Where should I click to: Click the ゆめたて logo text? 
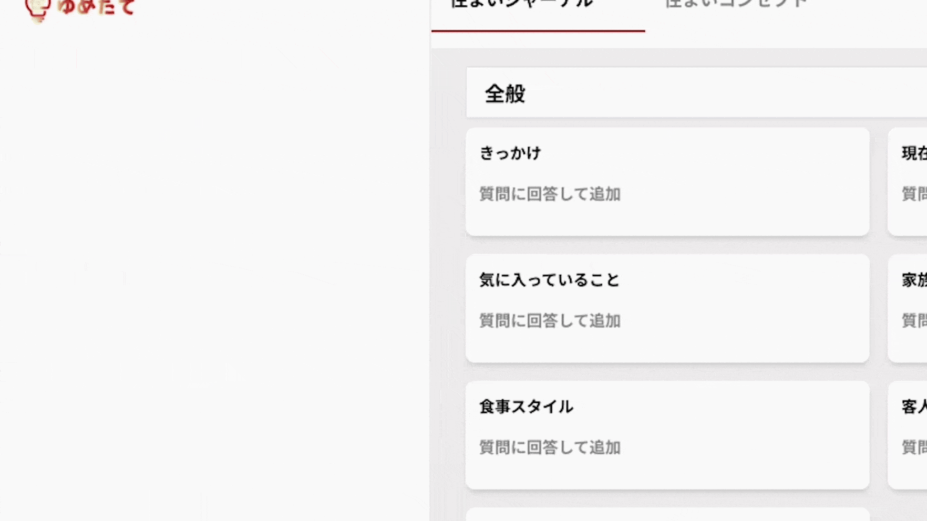(97, 7)
